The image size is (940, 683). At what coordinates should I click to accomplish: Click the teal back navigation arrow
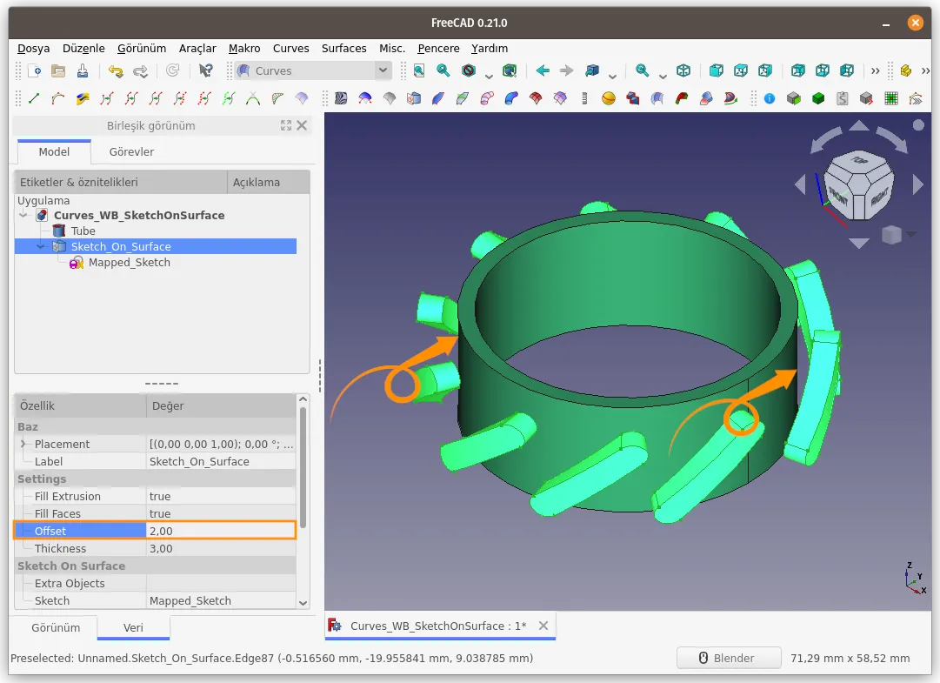[543, 70]
